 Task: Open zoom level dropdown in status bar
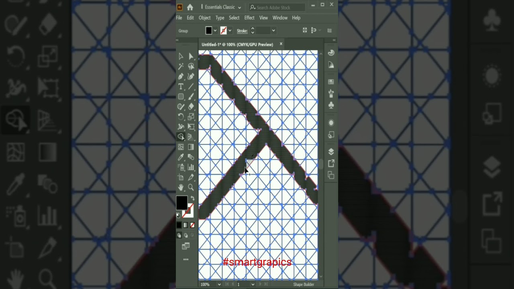click(x=219, y=284)
